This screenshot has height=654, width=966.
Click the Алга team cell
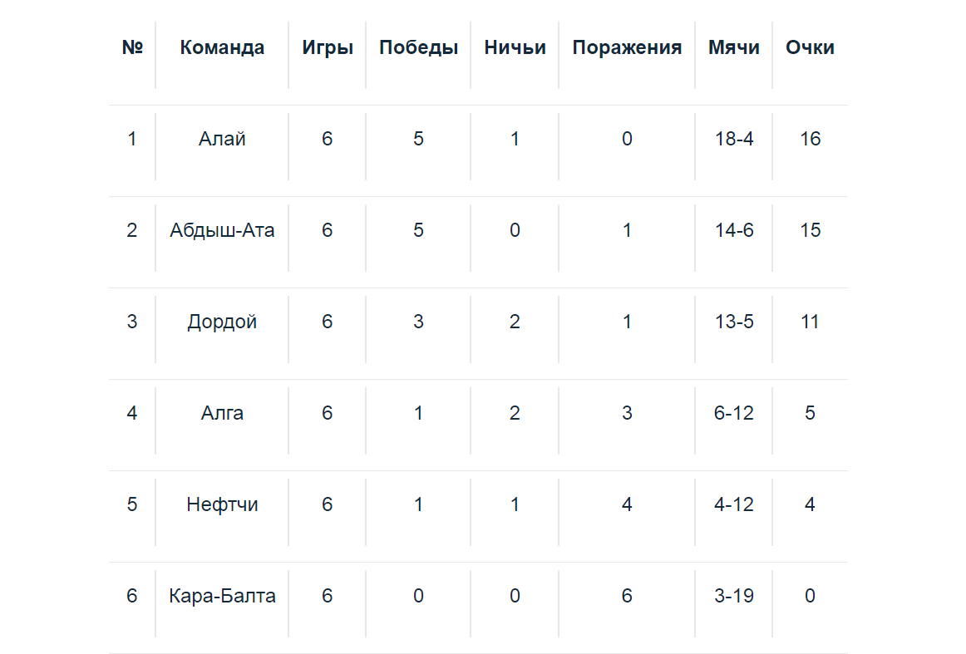click(x=222, y=413)
